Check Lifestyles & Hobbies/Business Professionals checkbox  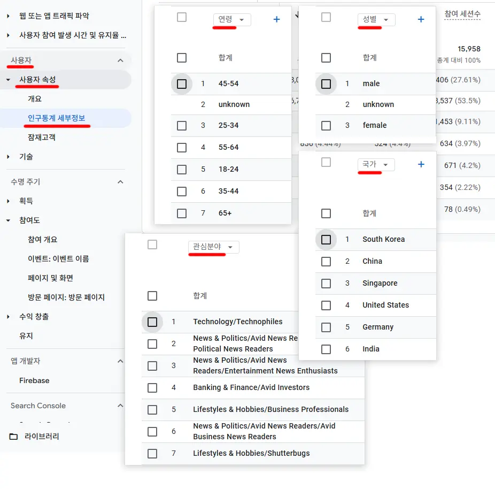point(152,410)
